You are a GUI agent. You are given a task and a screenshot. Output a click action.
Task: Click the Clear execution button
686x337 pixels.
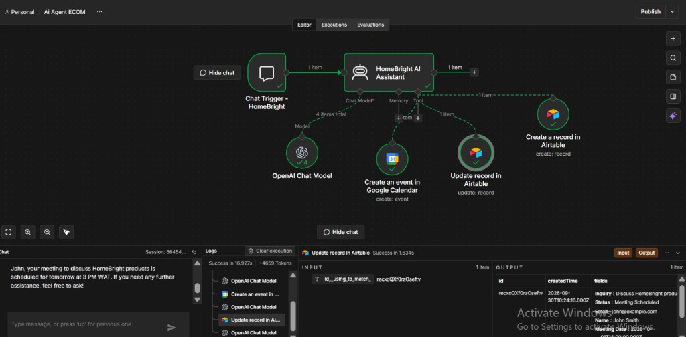(270, 251)
